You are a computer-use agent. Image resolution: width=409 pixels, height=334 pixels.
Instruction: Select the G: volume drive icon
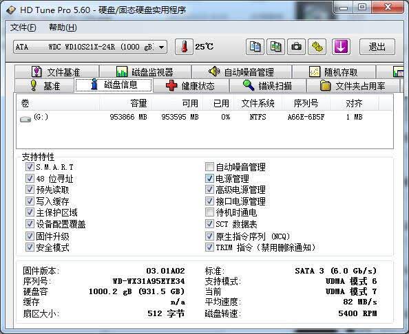tap(25, 119)
